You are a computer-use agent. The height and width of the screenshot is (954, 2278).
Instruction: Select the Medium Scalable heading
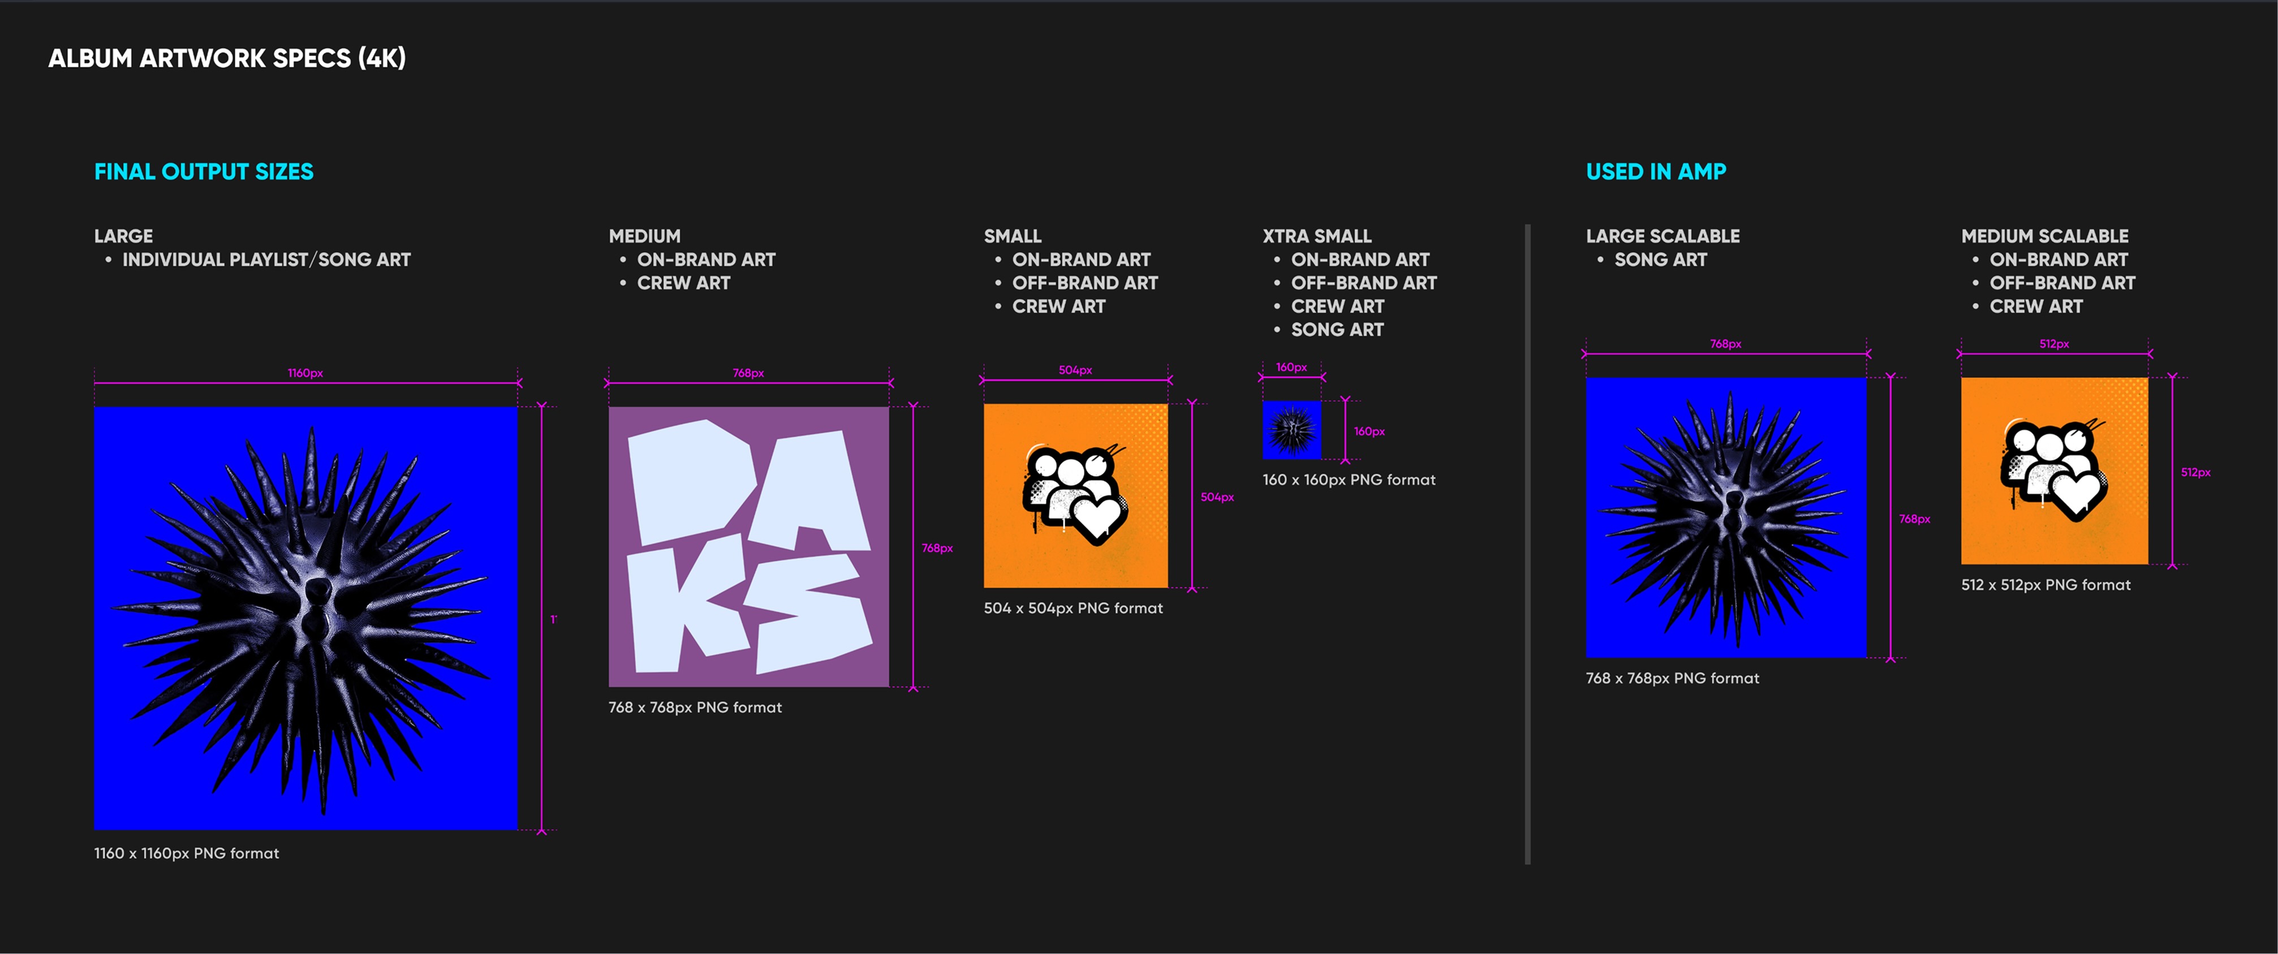tap(2044, 236)
